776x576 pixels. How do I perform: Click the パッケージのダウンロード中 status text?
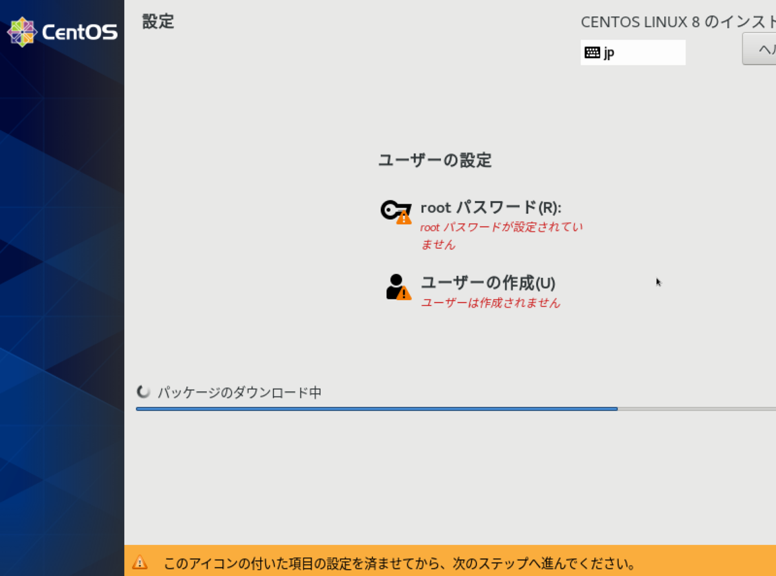click(239, 392)
